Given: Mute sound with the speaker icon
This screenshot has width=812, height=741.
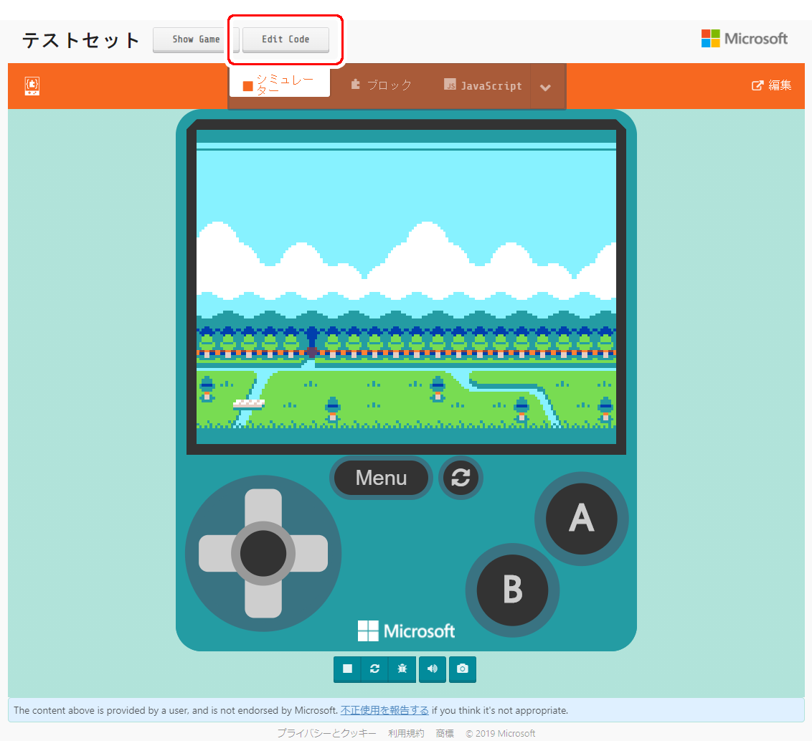Looking at the screenshot, I should pos(433,669).
